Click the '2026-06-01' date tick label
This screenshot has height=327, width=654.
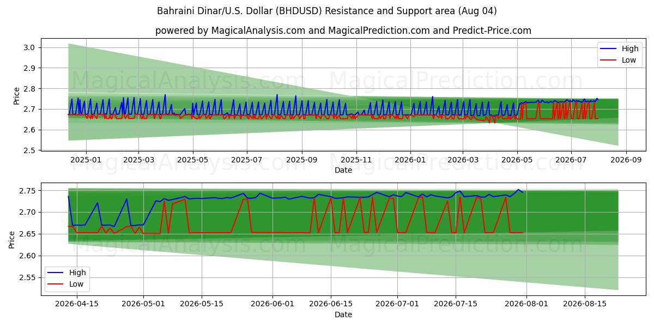point(272,305)
